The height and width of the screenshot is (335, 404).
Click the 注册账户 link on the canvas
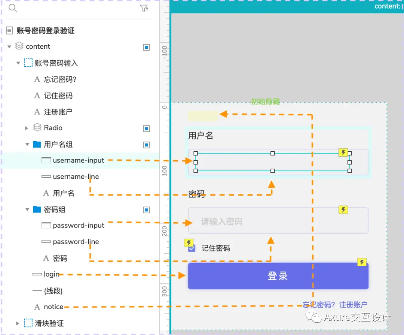(x=353, y=305)
